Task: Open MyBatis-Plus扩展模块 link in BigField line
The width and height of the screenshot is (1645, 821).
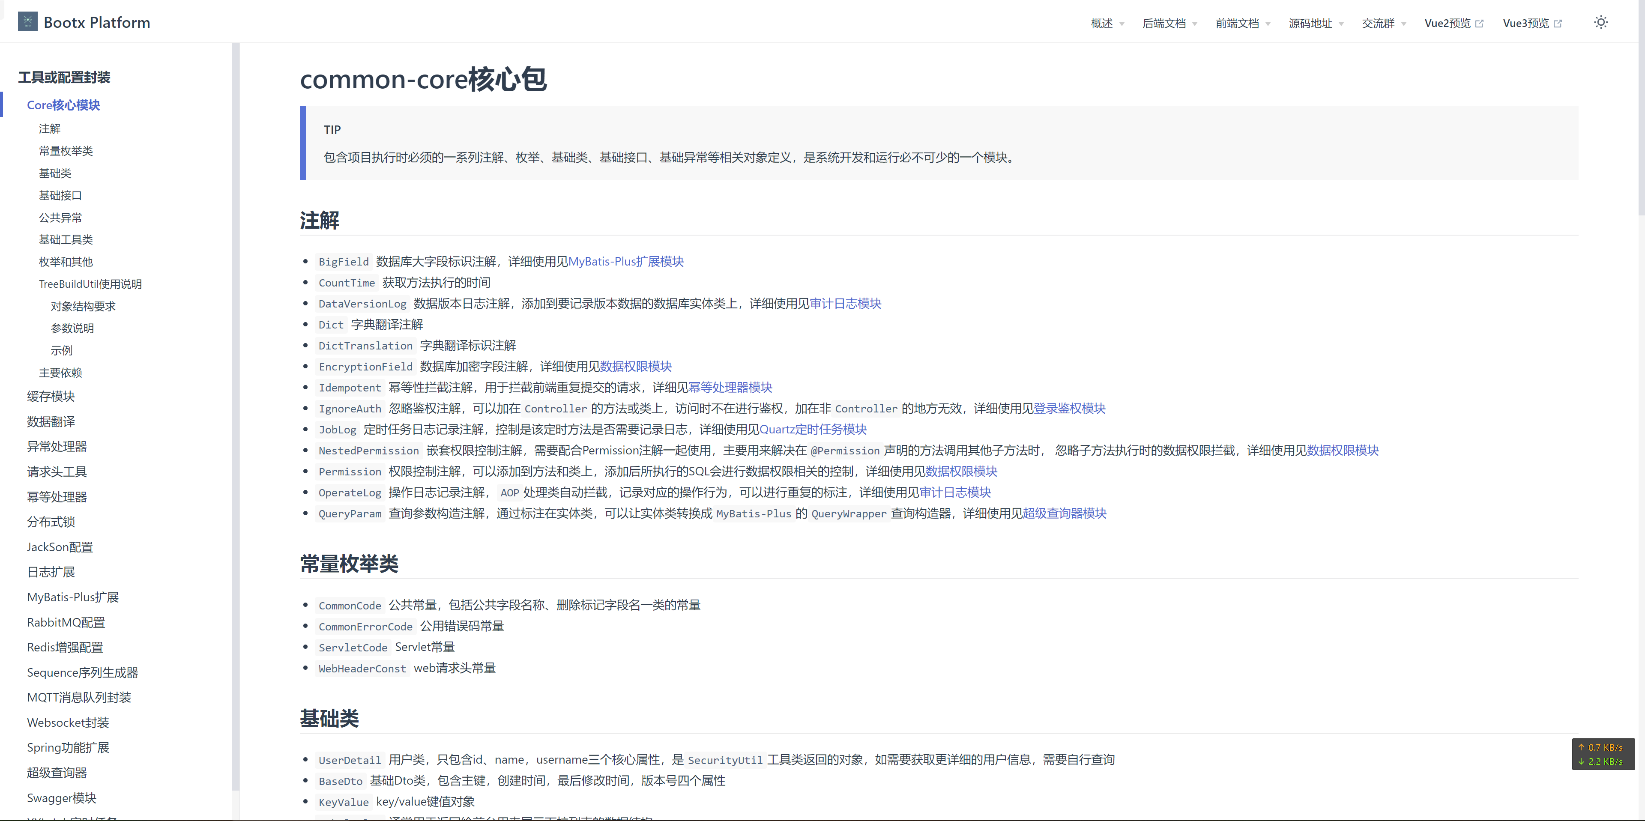Action: (626, 261)
